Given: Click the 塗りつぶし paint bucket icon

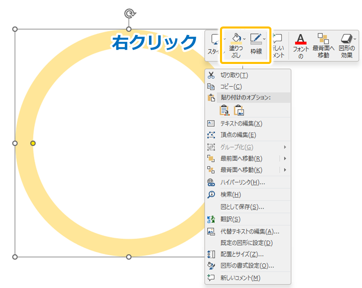Looking at the screenshot, I should [236, 39].
